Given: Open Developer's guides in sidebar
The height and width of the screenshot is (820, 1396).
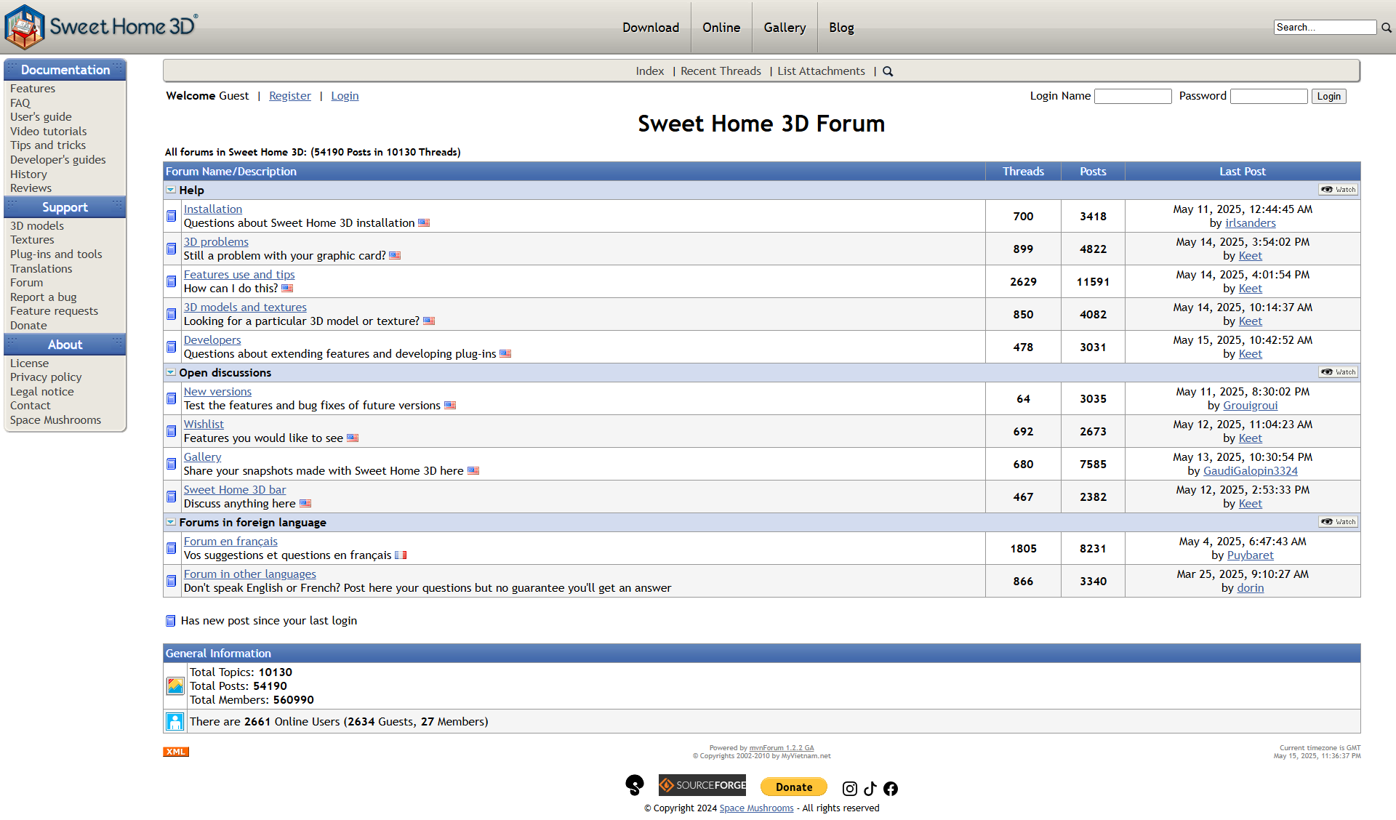Looking at the screenshot, I should pyautogui.click(x=58, y=160).
